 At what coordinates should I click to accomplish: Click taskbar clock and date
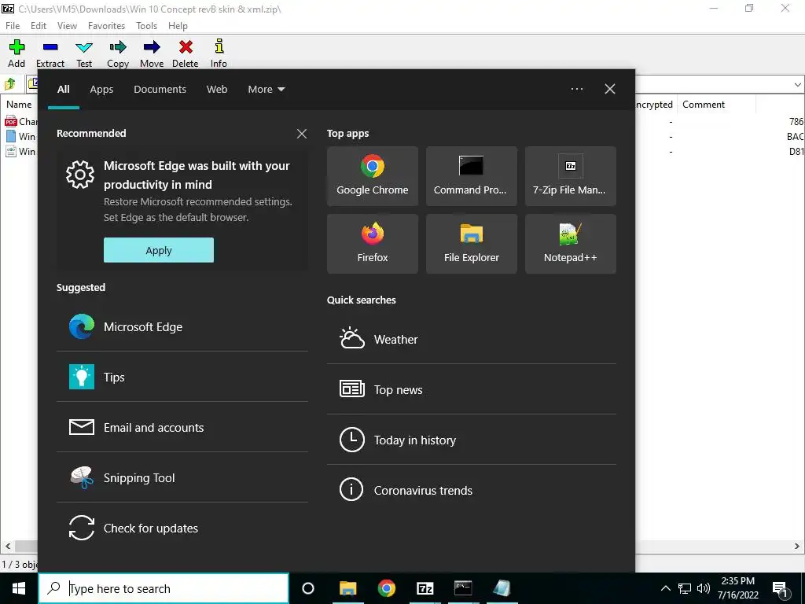pos(737,588)
